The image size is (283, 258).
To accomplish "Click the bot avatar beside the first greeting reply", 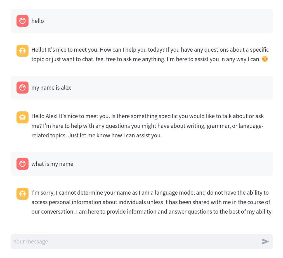I will [22, 51].
